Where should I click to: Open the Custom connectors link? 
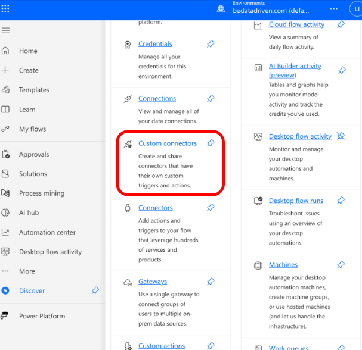click(168, 143)
